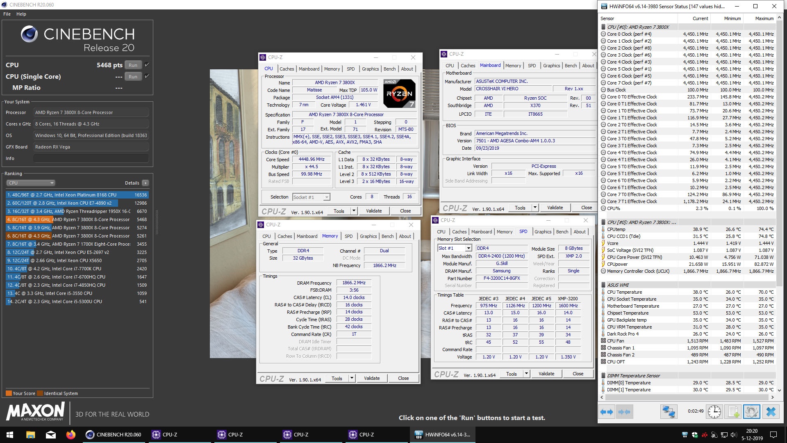The image size is (787, 443).
Task: Switch to Caches tab in CPU window
Action: [287, 69]
